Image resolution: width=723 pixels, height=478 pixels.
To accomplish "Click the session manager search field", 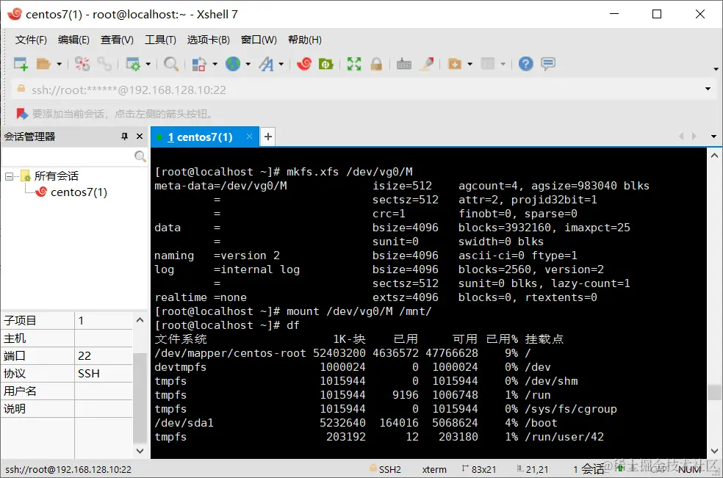I will coord(68,156).
